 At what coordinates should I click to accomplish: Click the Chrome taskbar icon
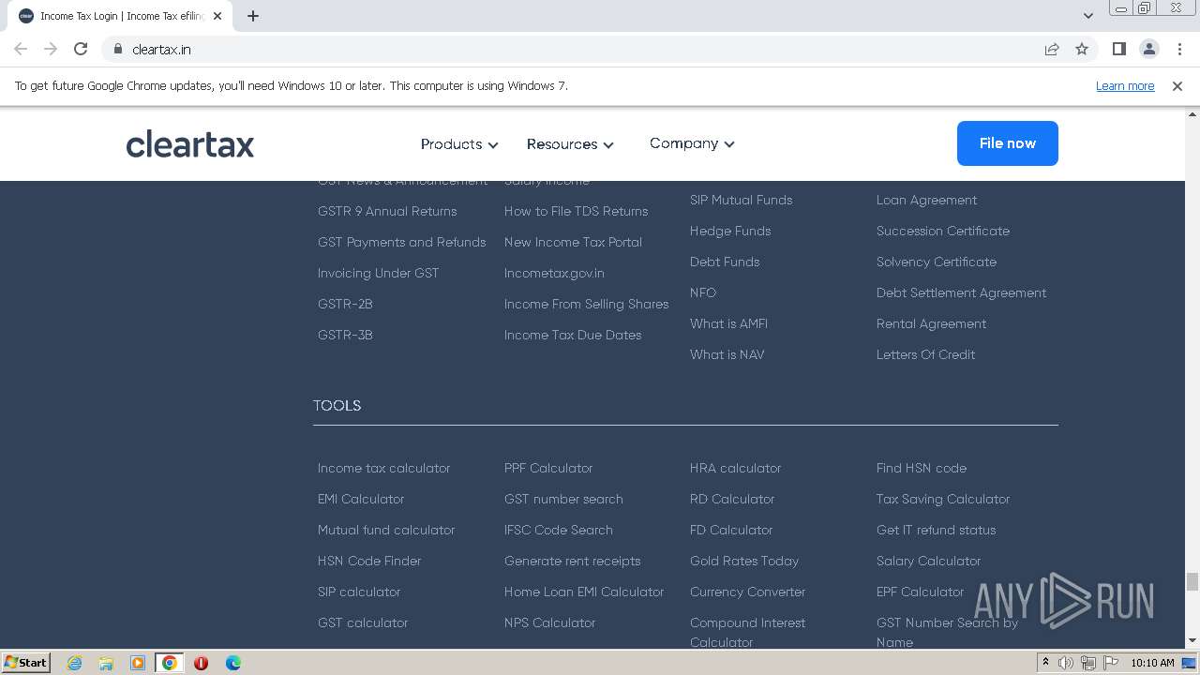170,663
